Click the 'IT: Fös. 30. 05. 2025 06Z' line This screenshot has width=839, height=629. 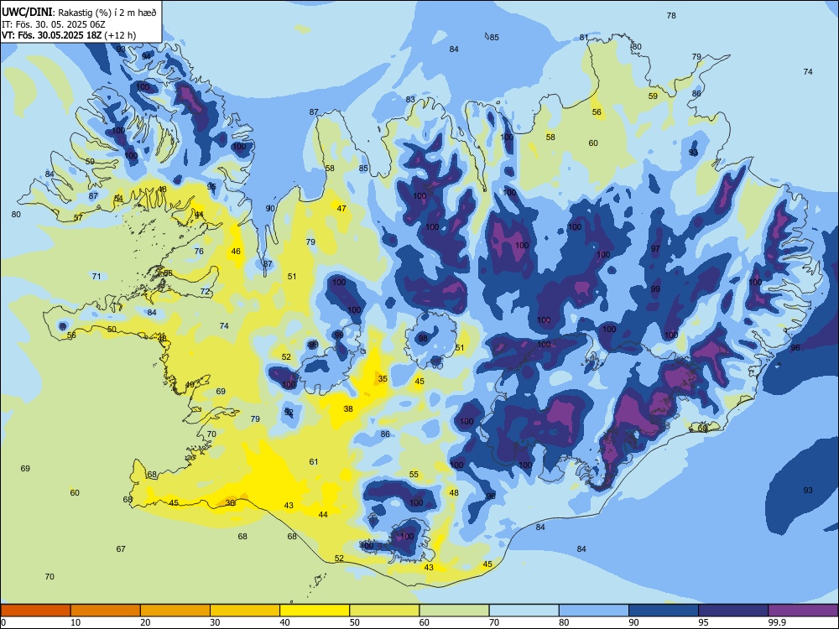click(53, 24)
